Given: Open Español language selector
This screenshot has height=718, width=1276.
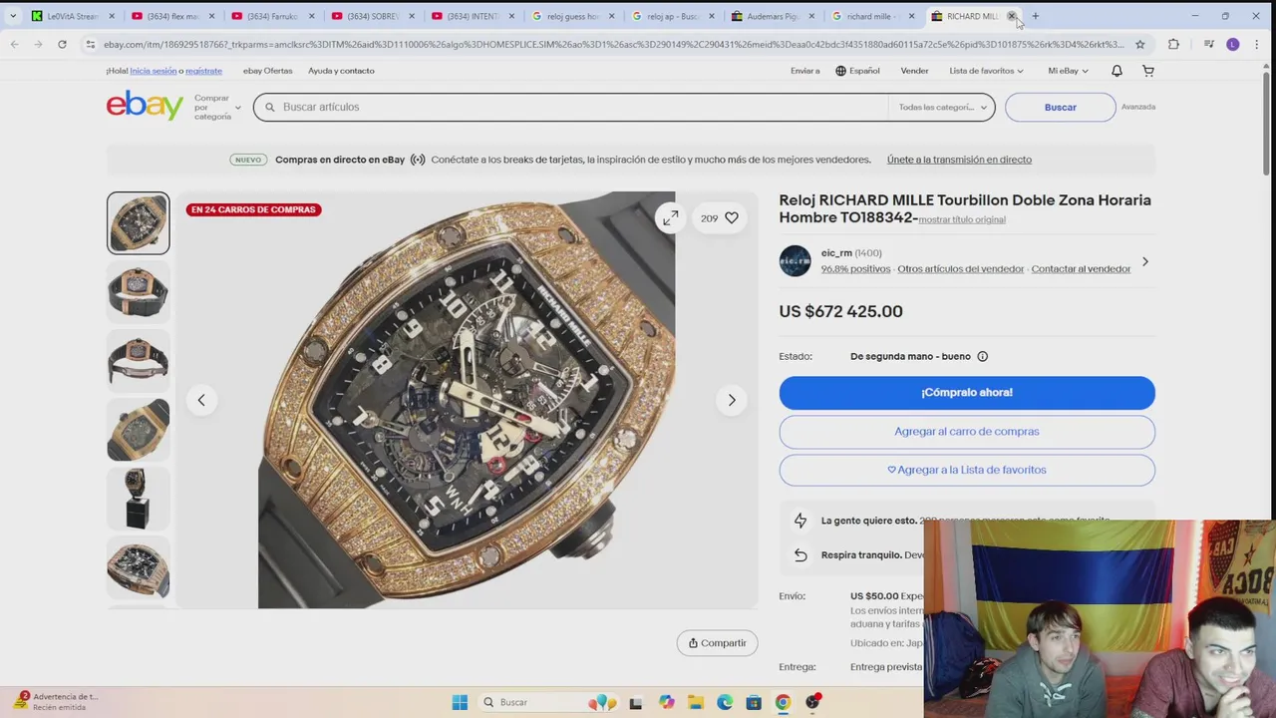Looking at the screenshot, I should (x=857, y=71).
